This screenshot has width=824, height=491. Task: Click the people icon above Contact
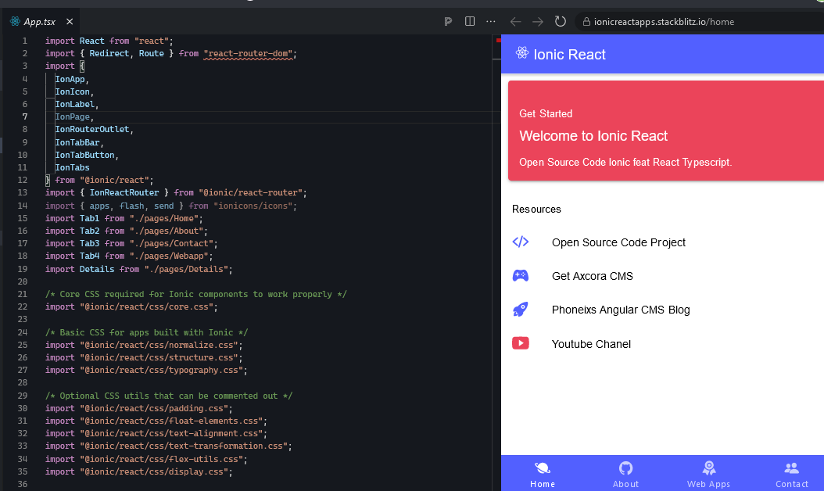pos(791,467)
